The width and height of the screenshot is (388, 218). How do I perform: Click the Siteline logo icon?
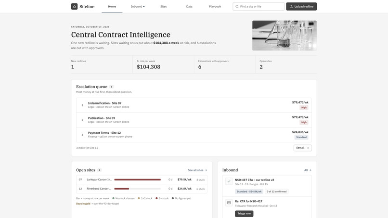74,6
